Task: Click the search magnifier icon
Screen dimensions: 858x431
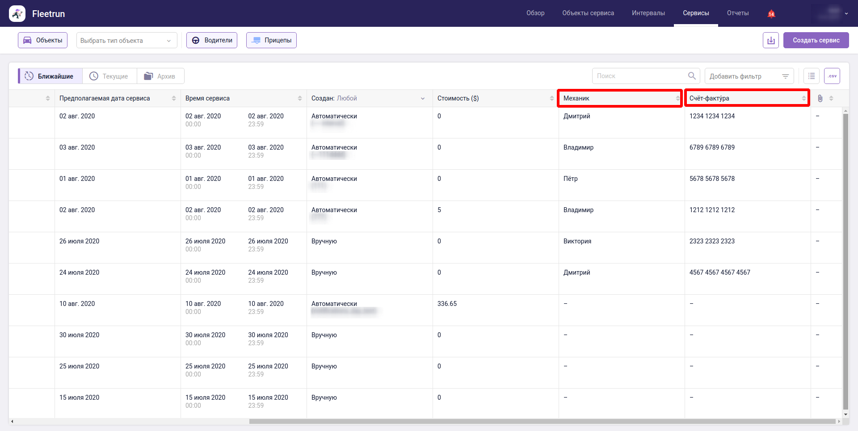Action: 691,76
